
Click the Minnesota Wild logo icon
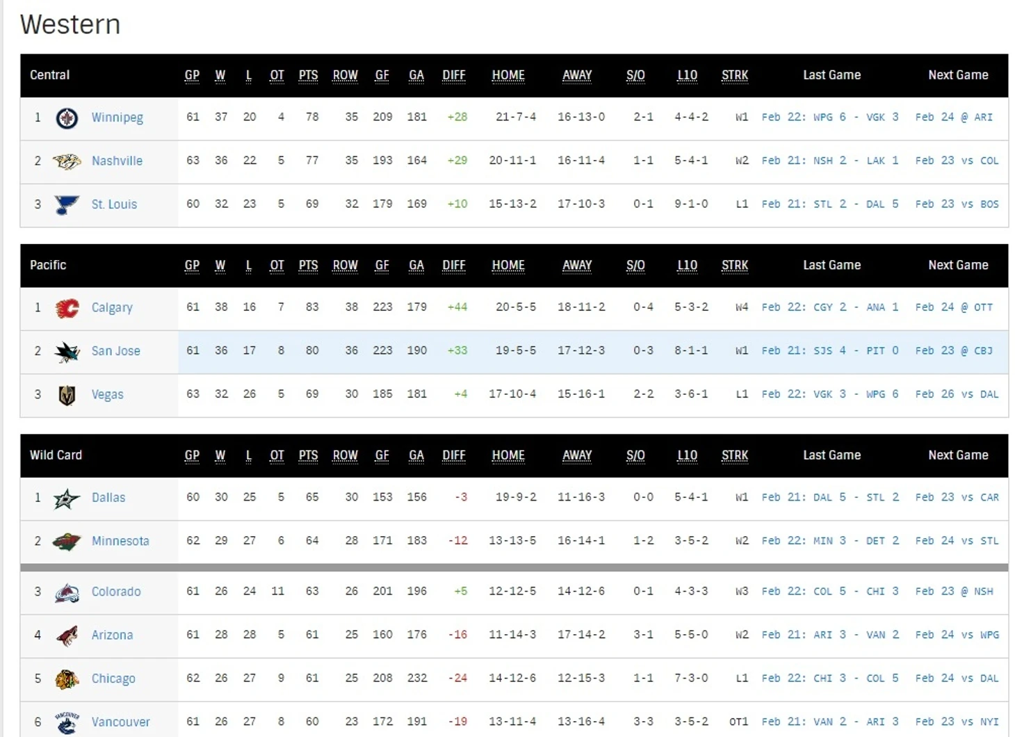pos(67,542)
